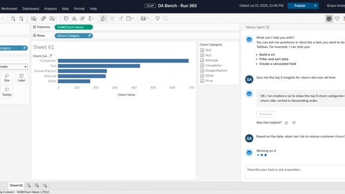The width and height of the screenshot is (345, 194).
Task: Open the Help menu
Action: coord(93,9)
